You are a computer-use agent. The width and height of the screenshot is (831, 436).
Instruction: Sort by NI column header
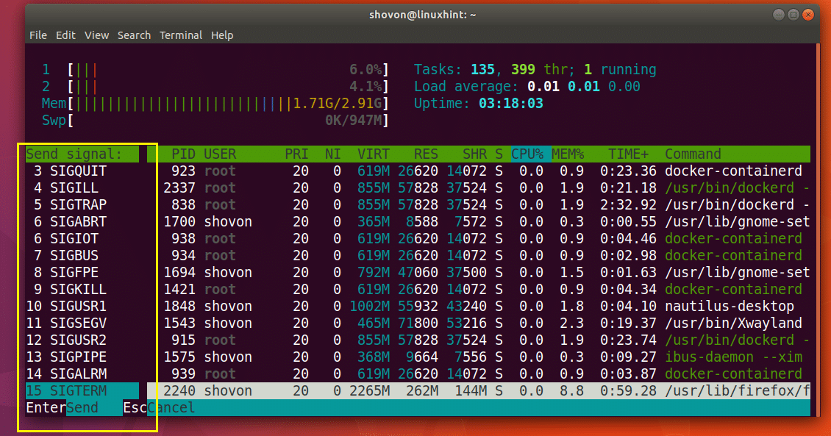[x=333, y=154]
